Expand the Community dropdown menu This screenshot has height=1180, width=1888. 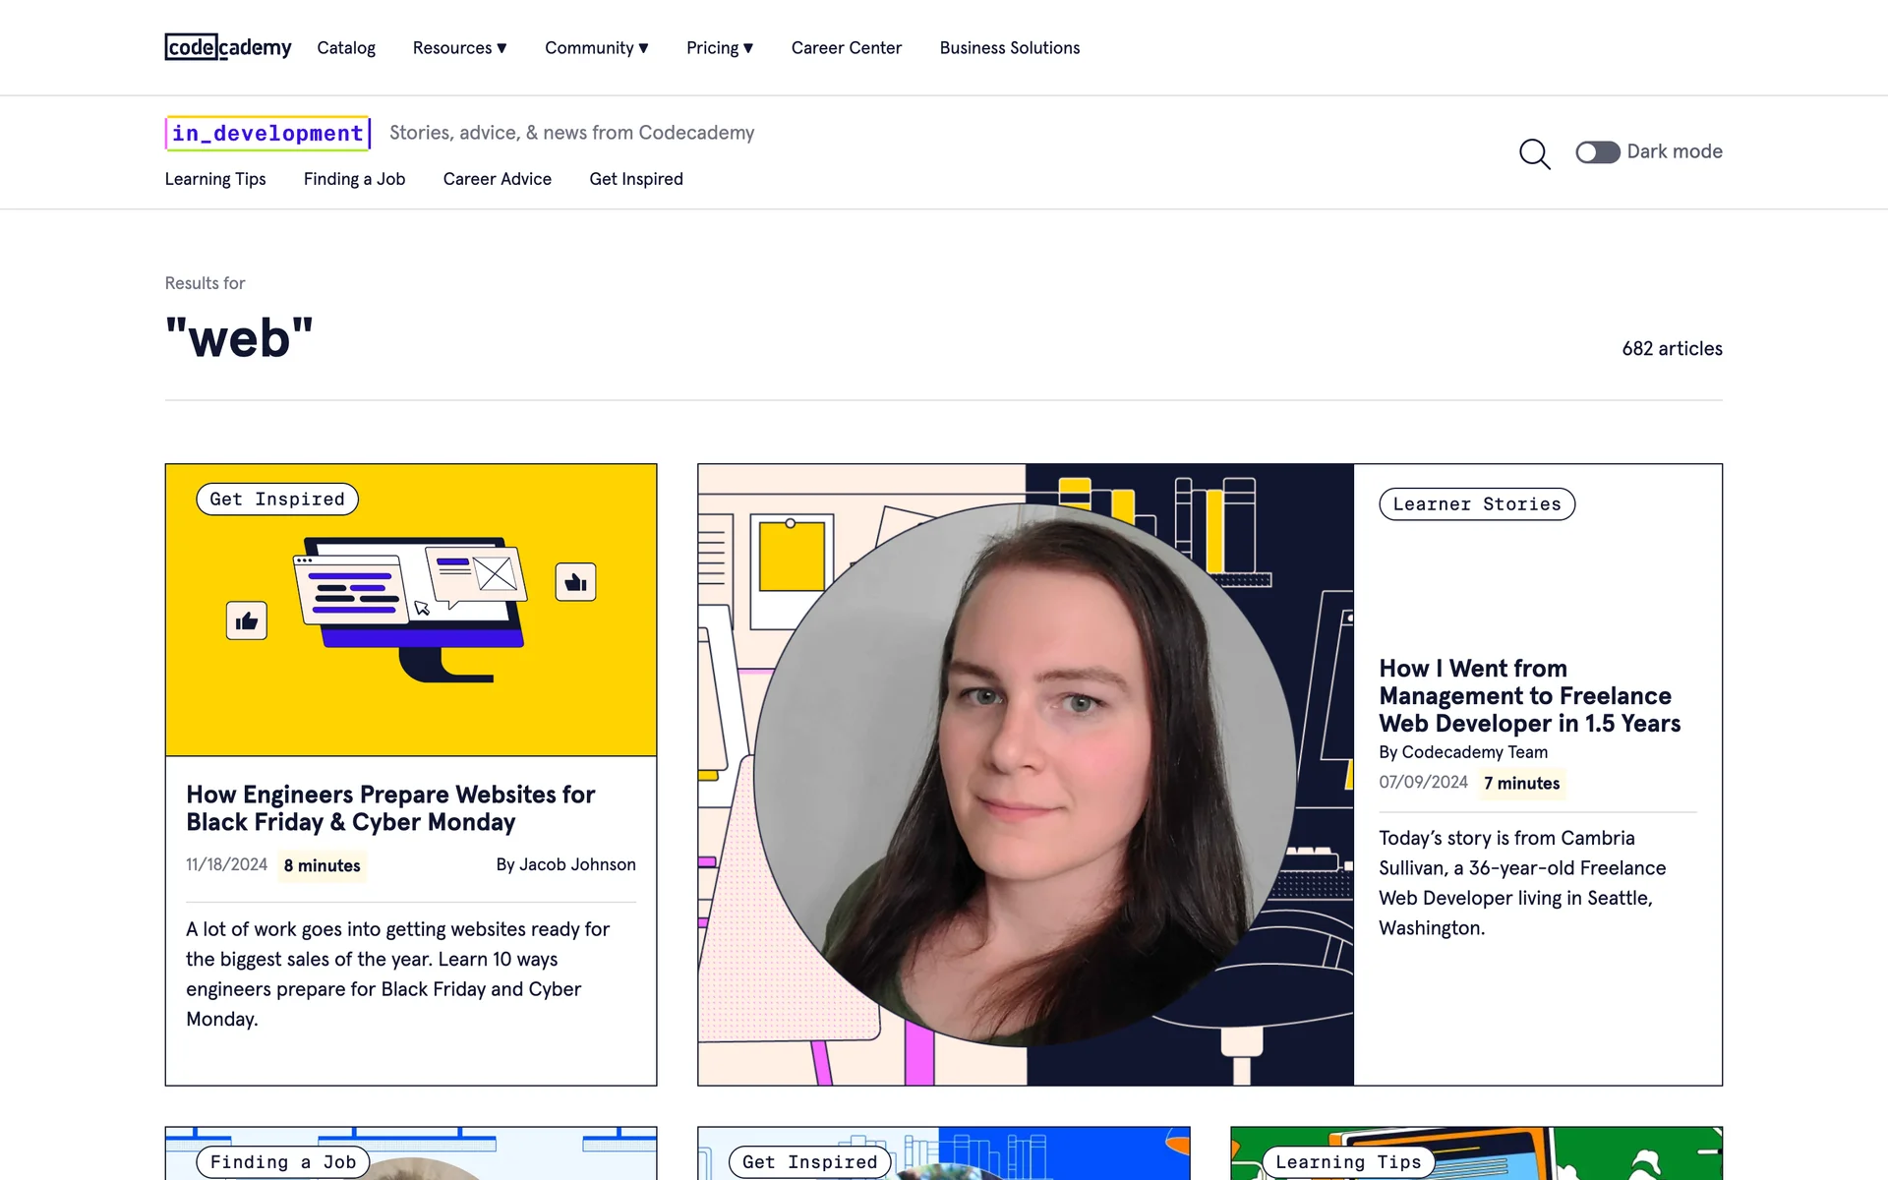click(x=596, y=47)
